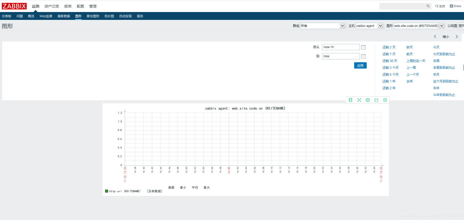
Task: Open the 图形 web.site.code.on dropdown
Action: click(x=419, y=26)
